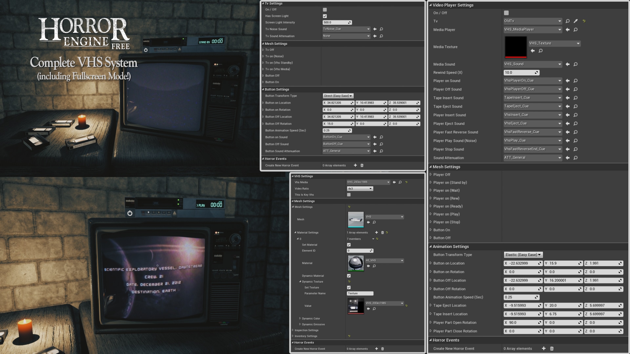Disable the Has Screen Light checkbox
The width and height of the screenshot is (630, 354).
point(325,16)
